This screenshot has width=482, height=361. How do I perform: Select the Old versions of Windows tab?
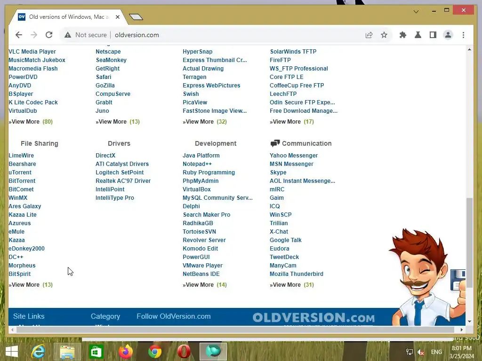pyautogui.click(x=69, y=17)
